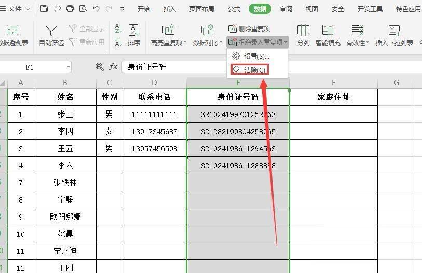Image resolution: width=422 pixels, height=273 pixels.
Task: Expand the 数据对比 dropdown arrow
Action: click(x=221, y=42)
